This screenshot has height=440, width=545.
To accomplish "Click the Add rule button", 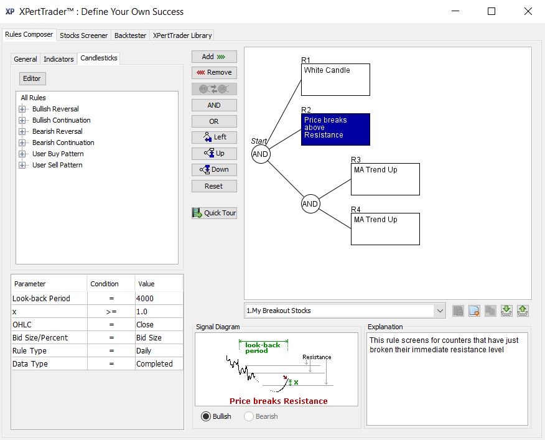I will (x=214, y=57).
